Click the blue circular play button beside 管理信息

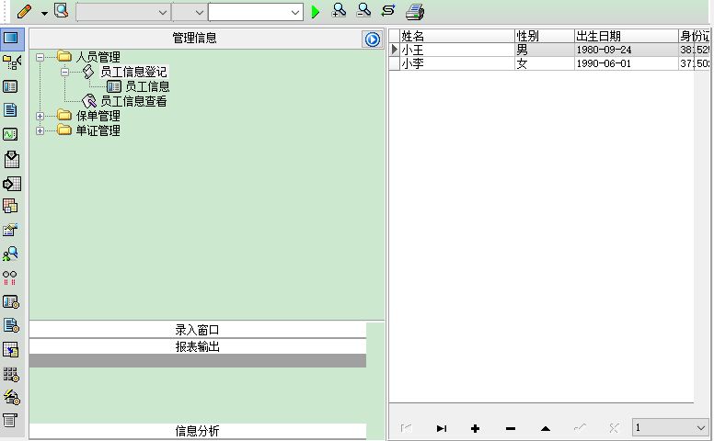372,40
